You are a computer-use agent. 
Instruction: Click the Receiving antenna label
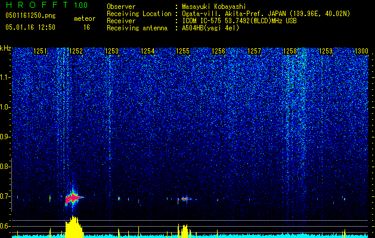coord(137,28)
